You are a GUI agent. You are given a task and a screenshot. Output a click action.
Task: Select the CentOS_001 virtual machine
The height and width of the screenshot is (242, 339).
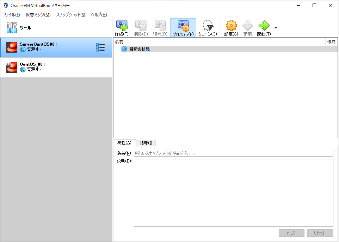coord(56,67)
